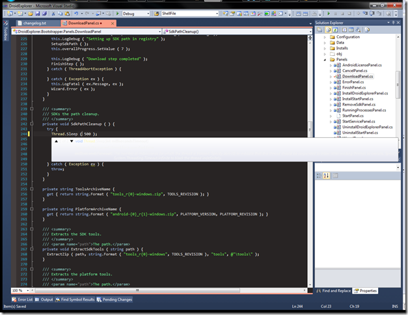The image size is (408, 315).
Task: Expand the Configuration folder
Action: pos(325,37)
